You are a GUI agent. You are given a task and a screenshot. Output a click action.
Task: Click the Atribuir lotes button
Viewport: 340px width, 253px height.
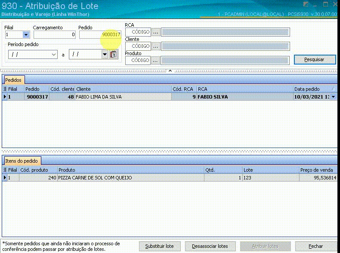[x=265, y=246]
